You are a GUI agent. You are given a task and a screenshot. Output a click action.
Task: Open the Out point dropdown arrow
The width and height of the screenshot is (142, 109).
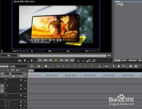35,62
